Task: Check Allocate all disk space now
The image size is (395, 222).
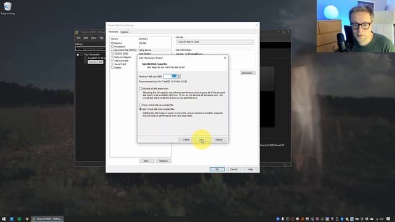Action: tap(140, 89)
